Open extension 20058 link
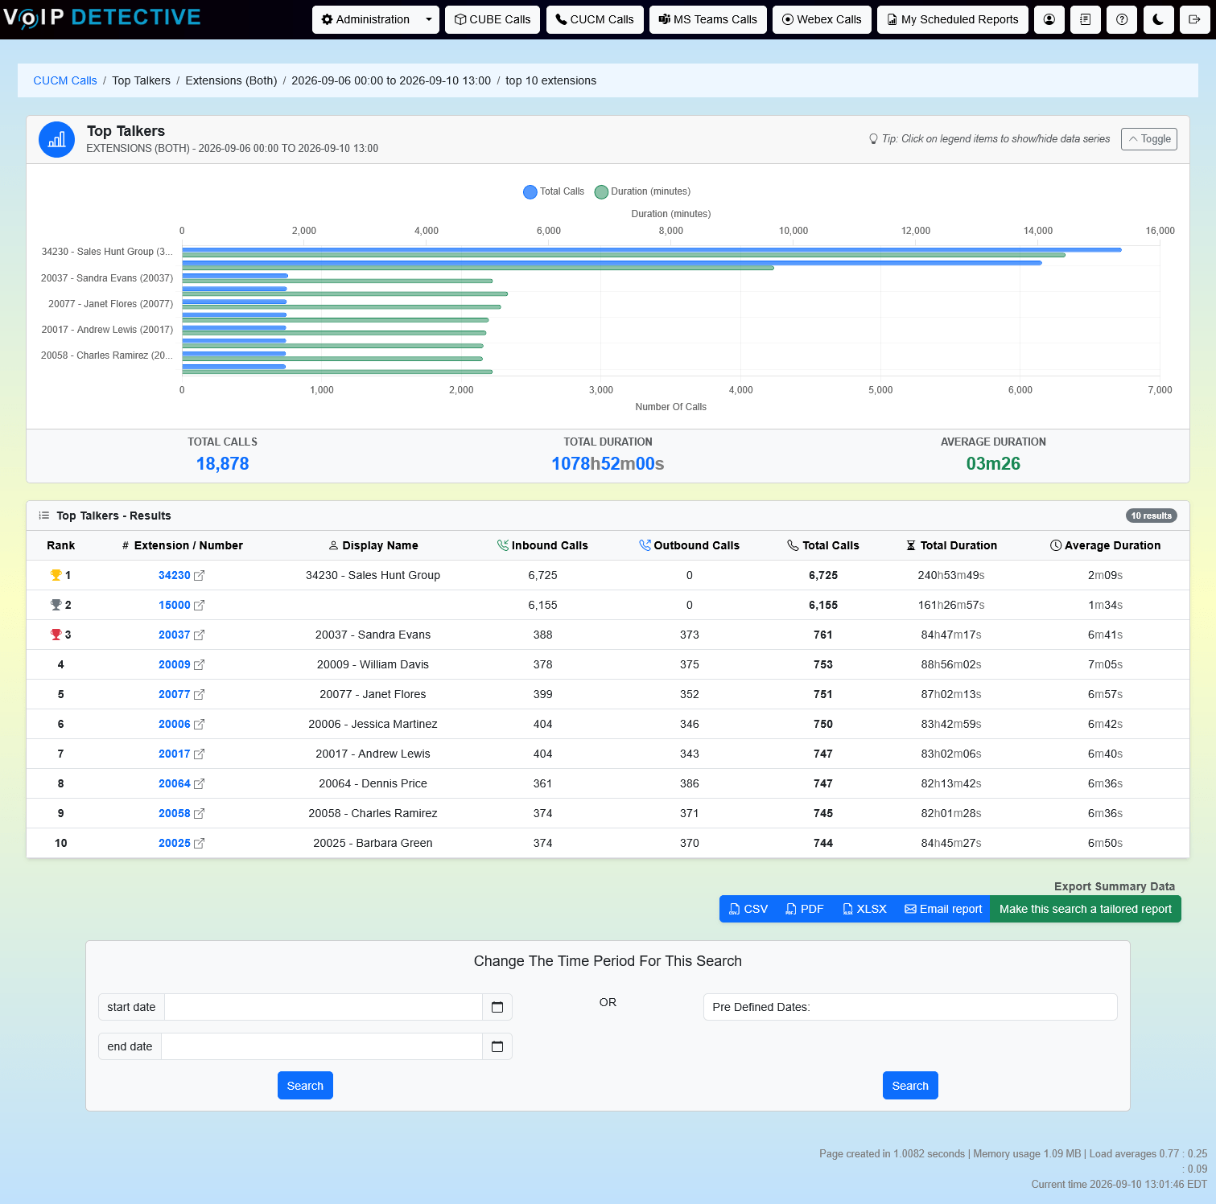The height and width of the screenshot is (1204, 1216). tap(175, 813)
